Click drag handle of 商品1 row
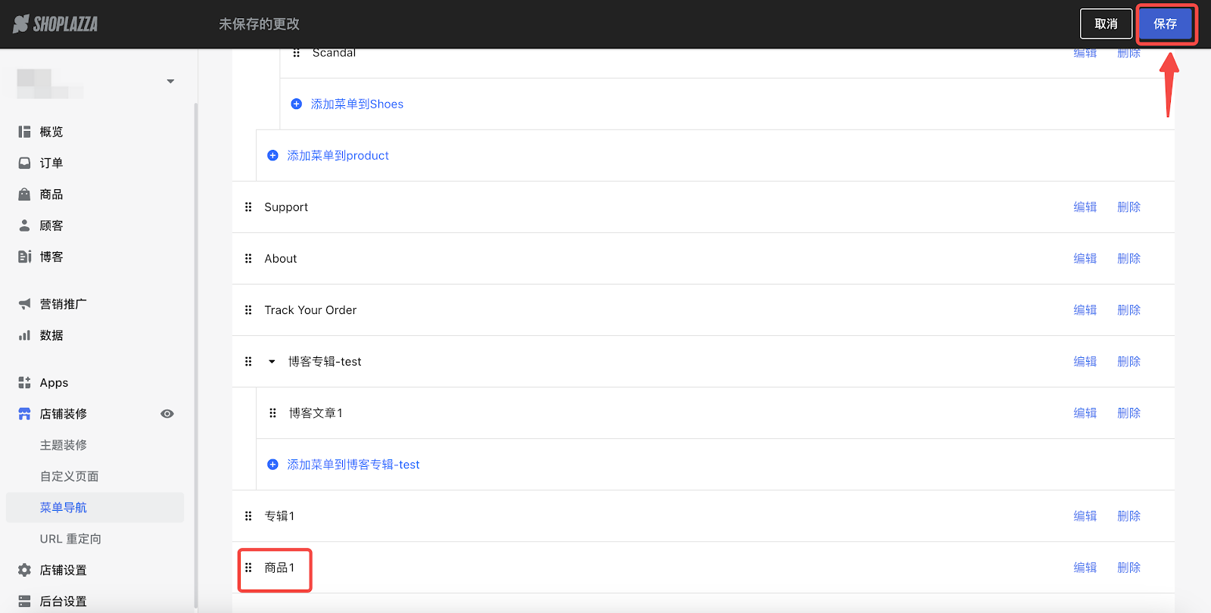This screenshot has width=1211, height=613. click(248, 567)
